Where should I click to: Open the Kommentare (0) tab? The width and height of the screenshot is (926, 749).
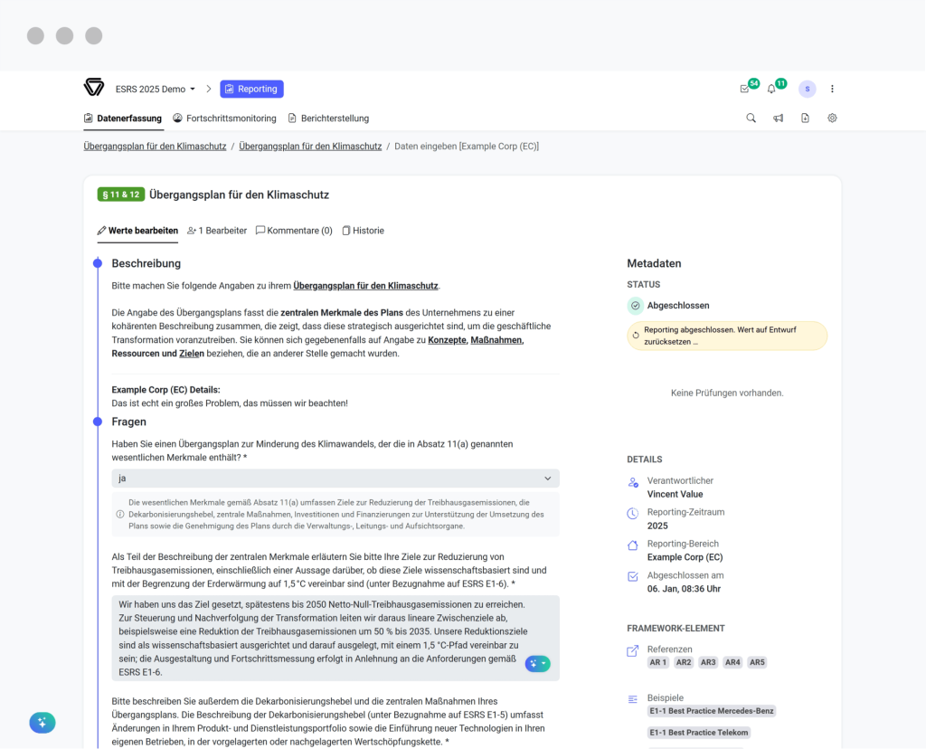(x=294, y=231)
